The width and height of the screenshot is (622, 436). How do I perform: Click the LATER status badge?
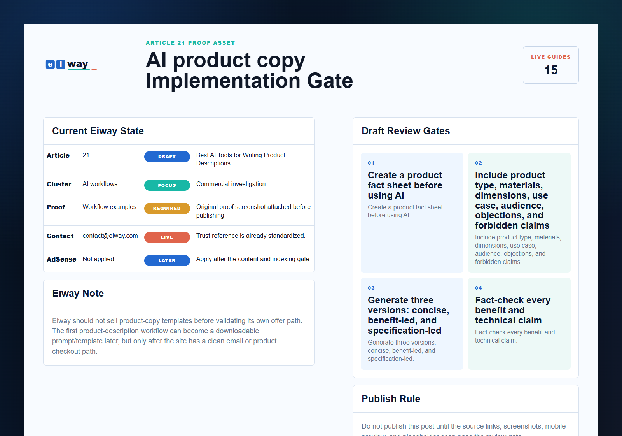point(167,260)
